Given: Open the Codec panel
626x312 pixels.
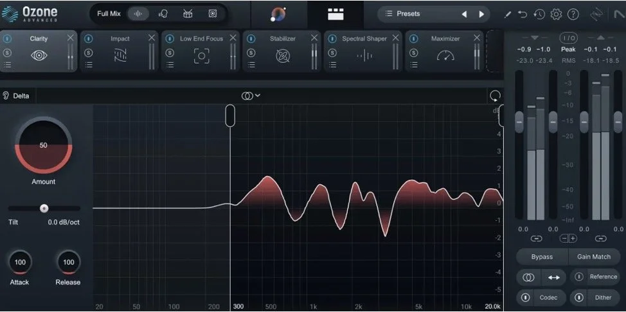Looking at the screenshot, I should [x=548, y=298].
